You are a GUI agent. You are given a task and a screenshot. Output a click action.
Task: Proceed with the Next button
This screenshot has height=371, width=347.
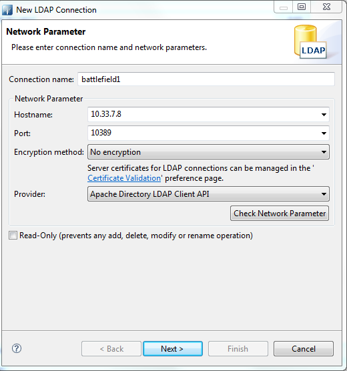point(173,348)
